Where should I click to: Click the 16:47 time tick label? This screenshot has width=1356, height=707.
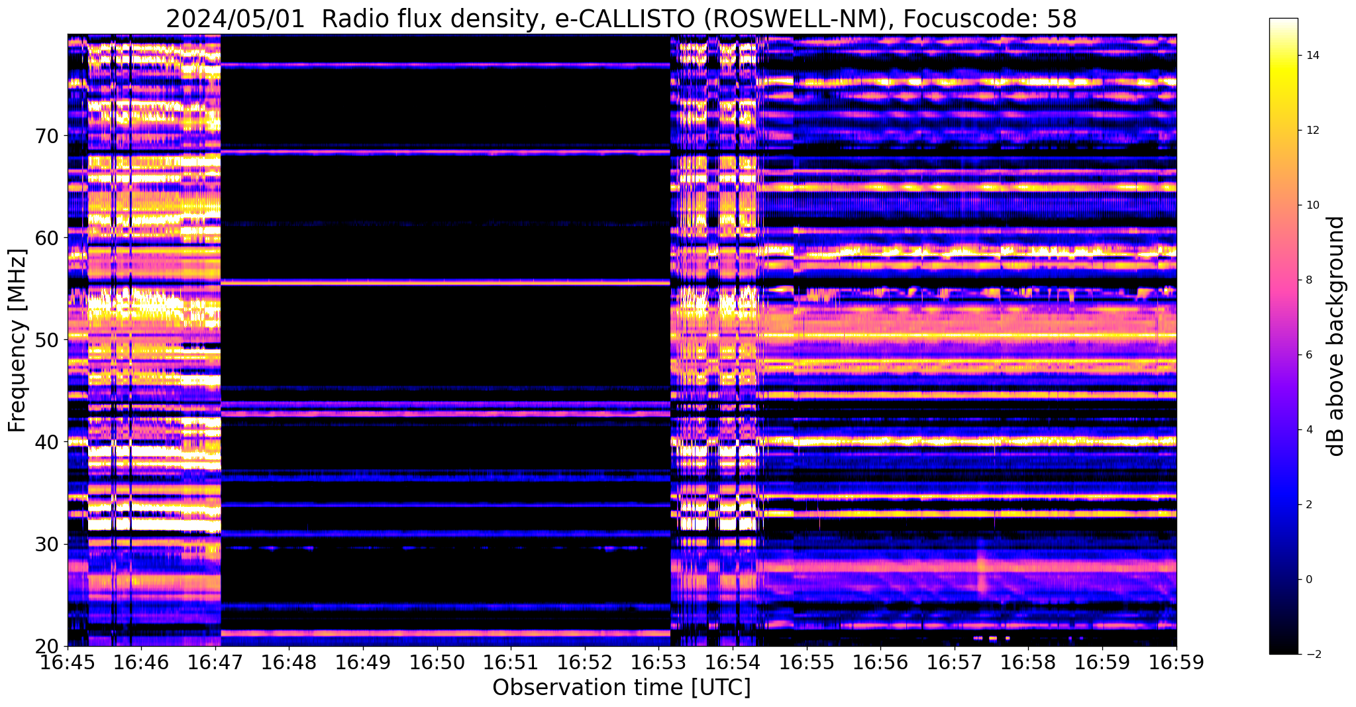(x=215, y=663)
